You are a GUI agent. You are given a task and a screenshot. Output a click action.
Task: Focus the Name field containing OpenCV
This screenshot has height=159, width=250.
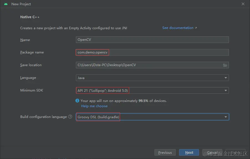point(152,40)
